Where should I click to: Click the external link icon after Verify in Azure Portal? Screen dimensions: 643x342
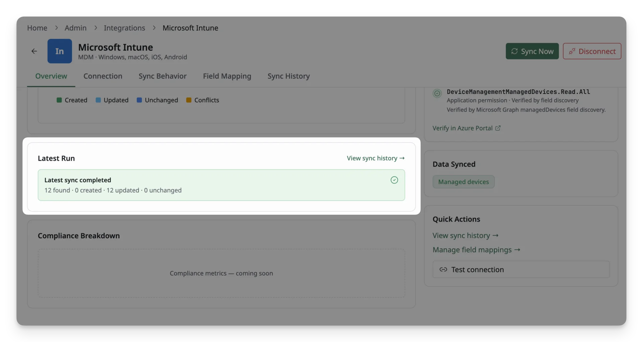click(498, 128)
